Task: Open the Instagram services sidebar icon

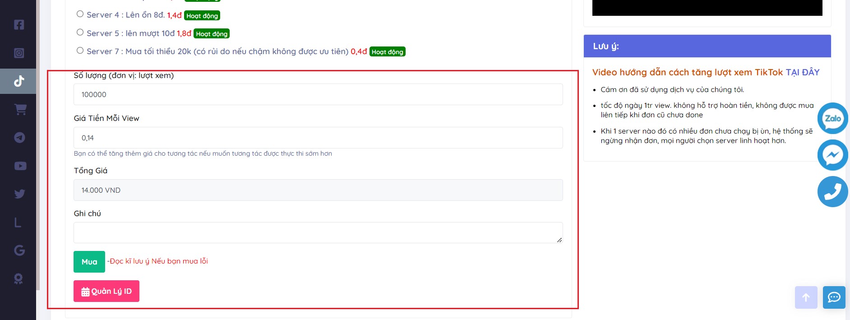Action: pyautogui.click(x=18, y=53)
